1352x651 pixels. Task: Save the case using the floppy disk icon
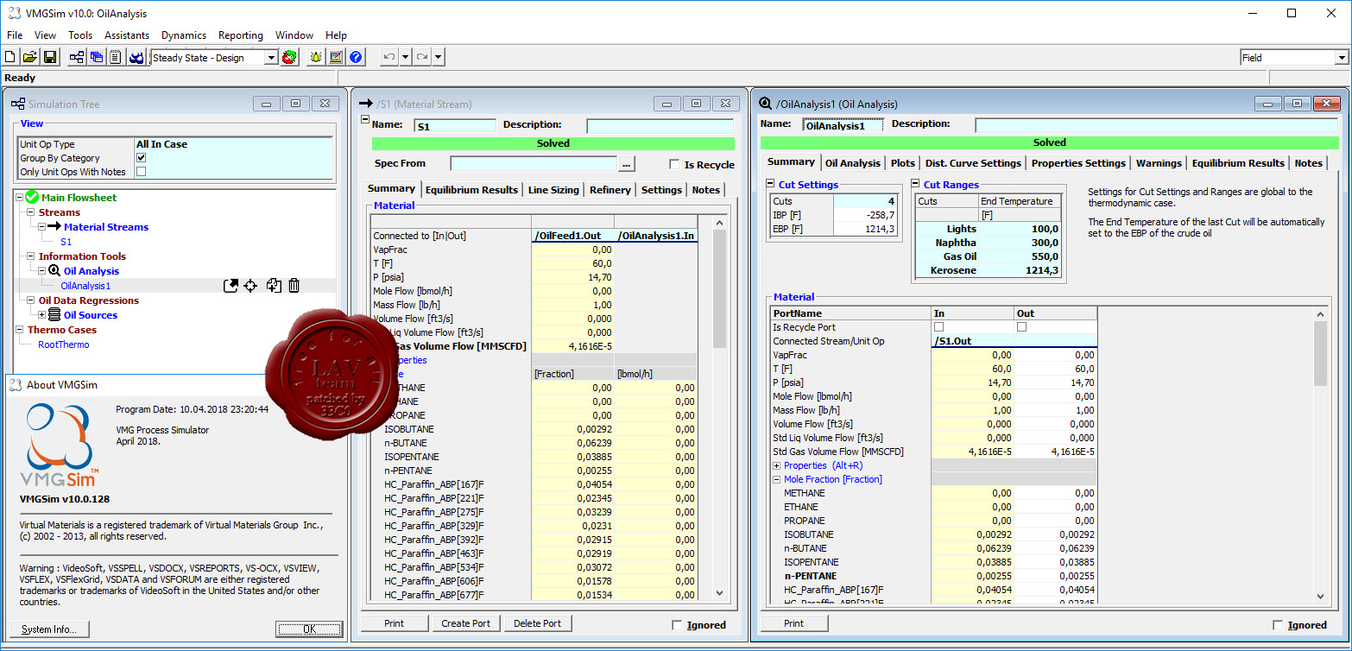(x=49, y=57)
